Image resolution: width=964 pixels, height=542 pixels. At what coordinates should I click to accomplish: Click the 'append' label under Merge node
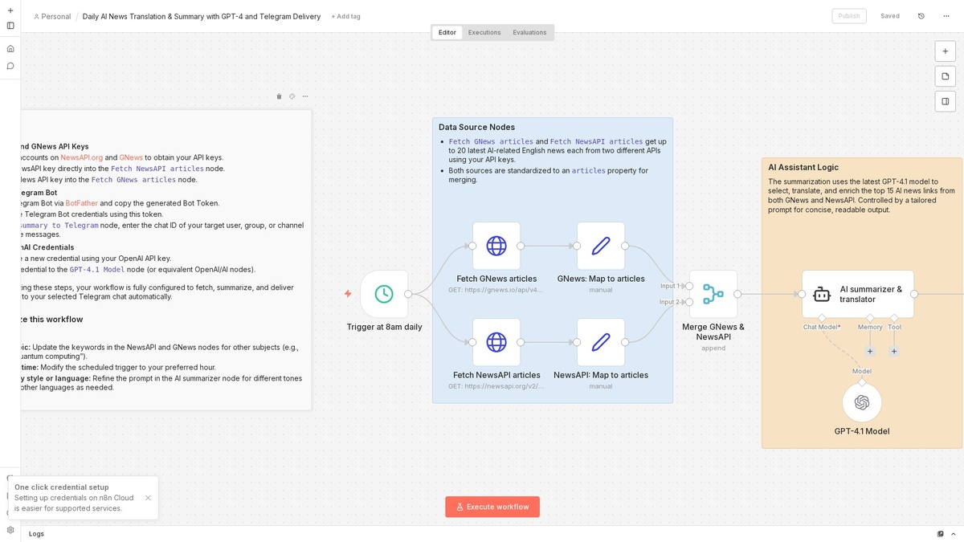tap(713, 348)
